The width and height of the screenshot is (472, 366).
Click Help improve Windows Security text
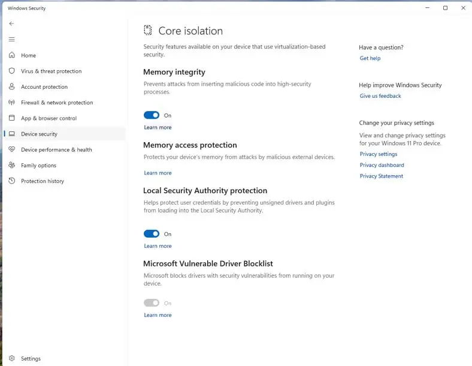pos(400,85)
